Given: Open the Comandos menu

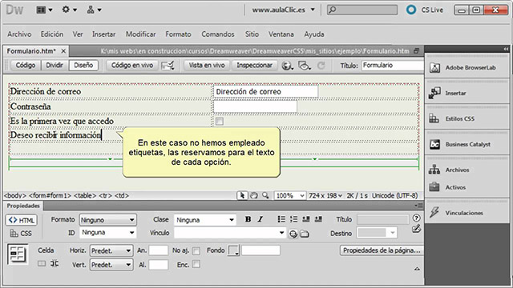Looking at the screenshot, I should pos(218,34).
